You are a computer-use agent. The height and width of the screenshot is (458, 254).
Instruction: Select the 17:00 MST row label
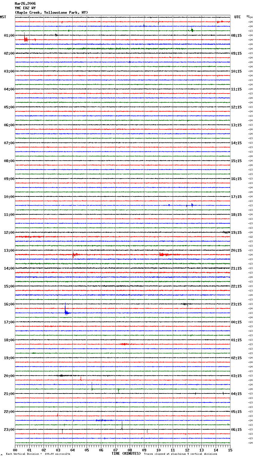coord(9,322)
